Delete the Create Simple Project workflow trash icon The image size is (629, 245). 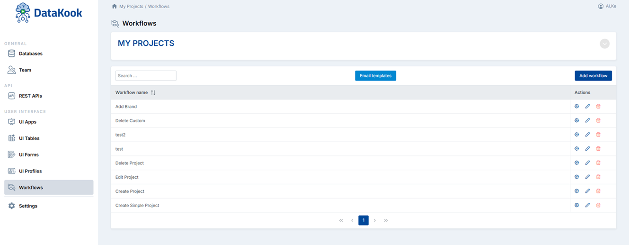[598, 205]
